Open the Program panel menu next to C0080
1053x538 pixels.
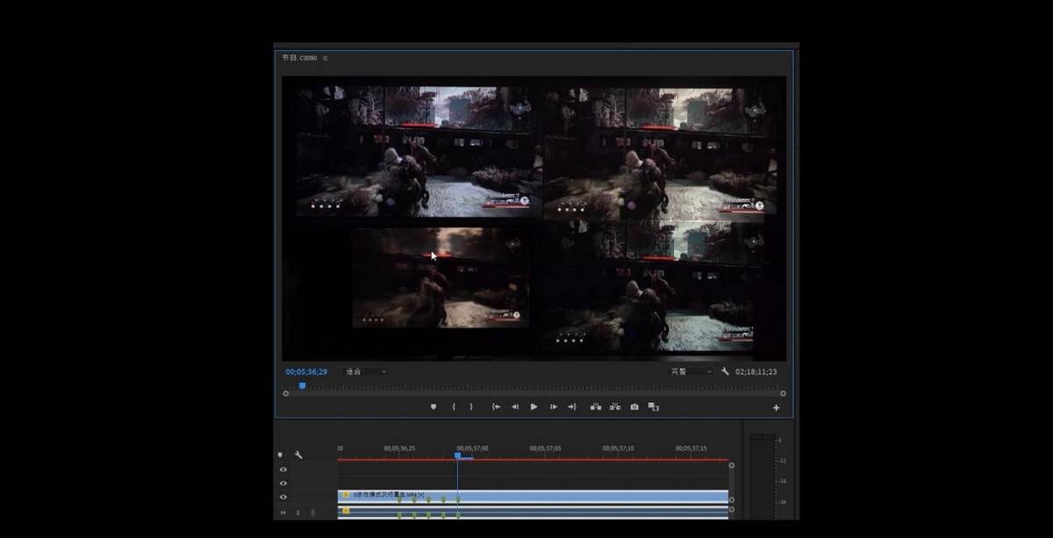pyautogui.click(x=326, y=58)
